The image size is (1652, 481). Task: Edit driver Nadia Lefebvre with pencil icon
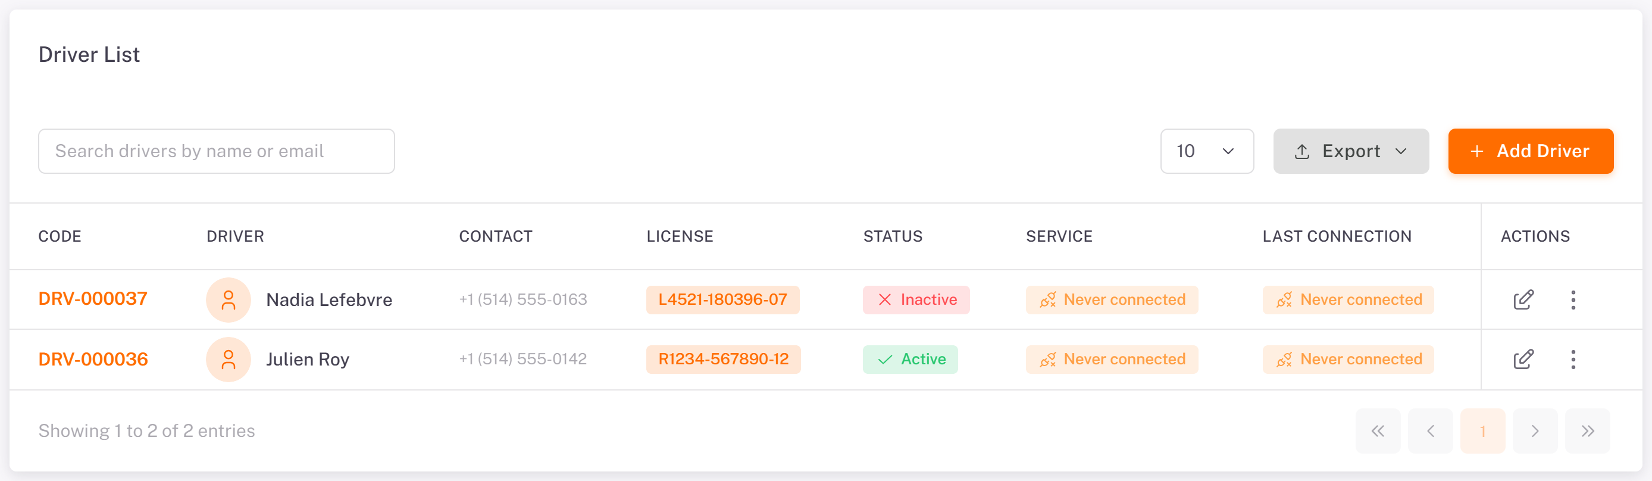[x=1523, y=299]
